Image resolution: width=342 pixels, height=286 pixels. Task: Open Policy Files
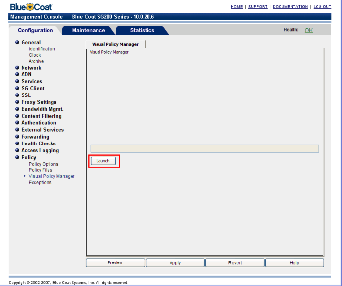point(41,170)
